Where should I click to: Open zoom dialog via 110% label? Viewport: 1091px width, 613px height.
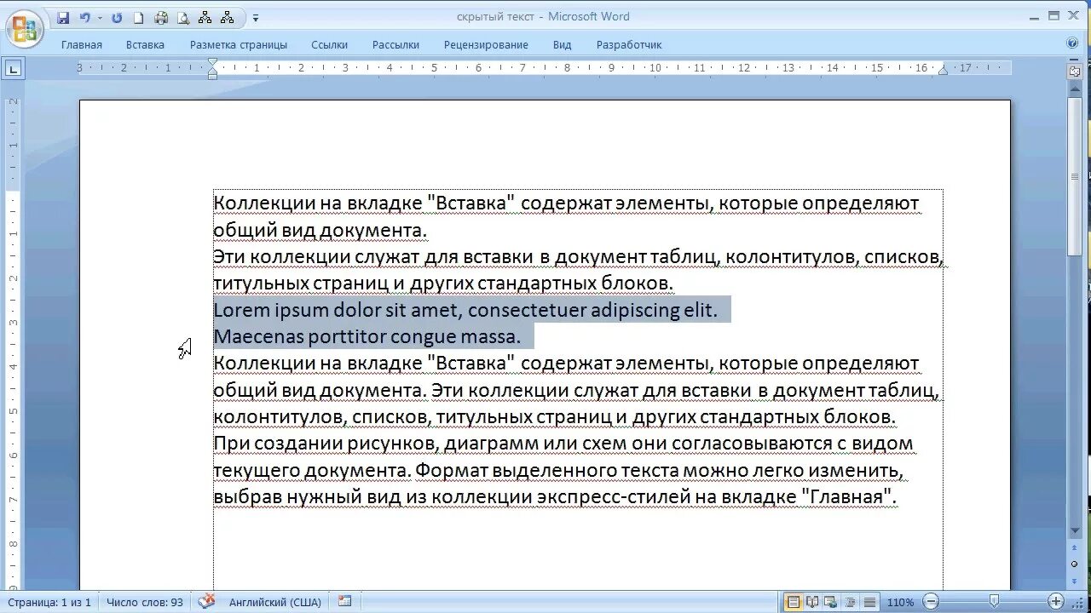coord(900,602)
